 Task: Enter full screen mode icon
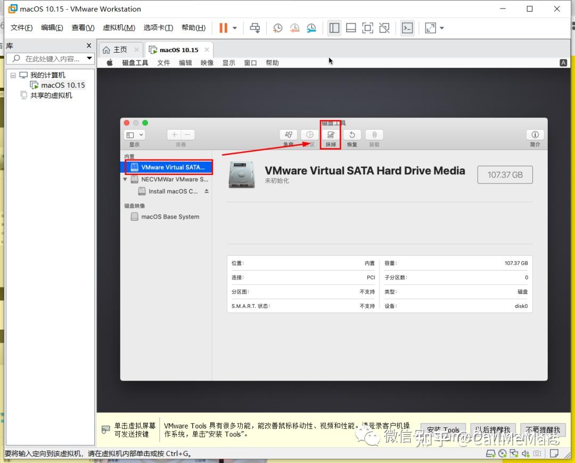367,28
